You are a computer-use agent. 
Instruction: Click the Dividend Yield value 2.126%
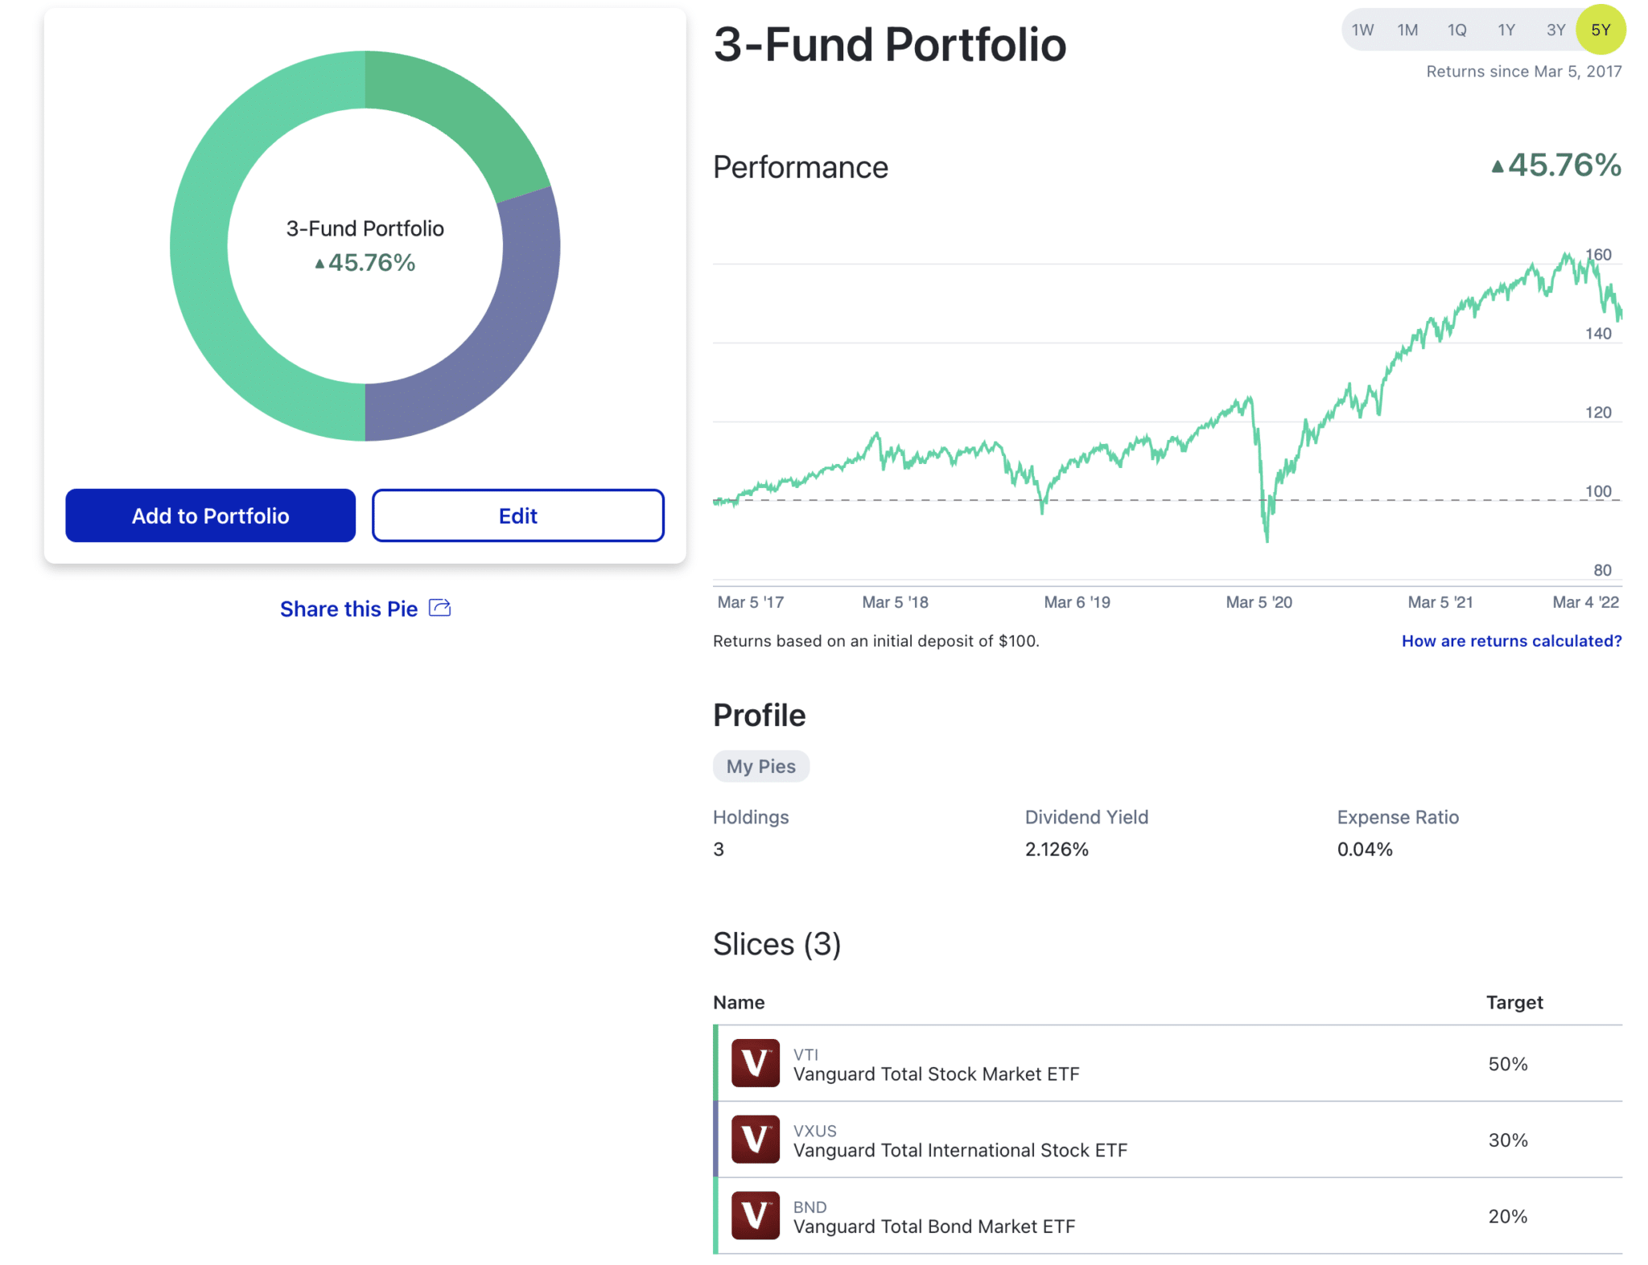(x=1057, y=849)
